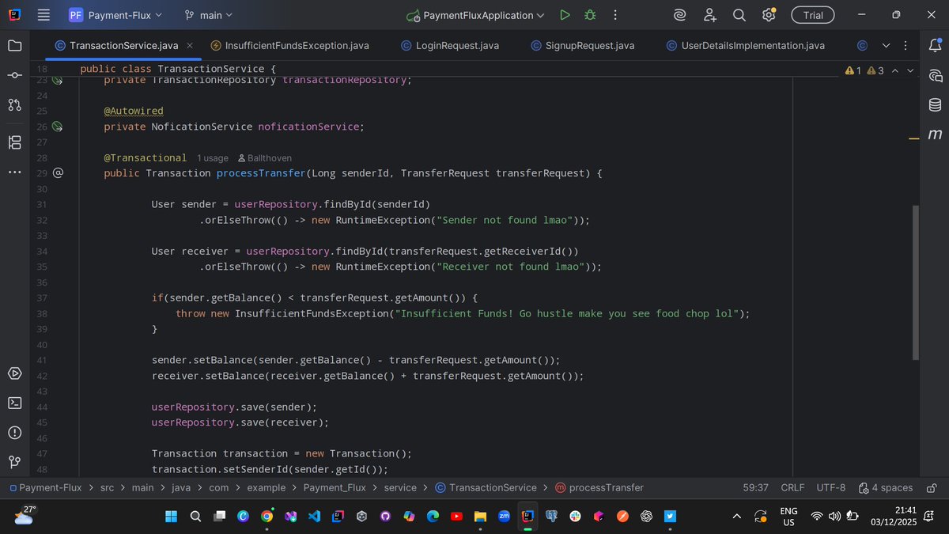The height and width of the screenshot is (534, 949).
Task: Debug PaymentFluxApplication
Action: [590, 15]
